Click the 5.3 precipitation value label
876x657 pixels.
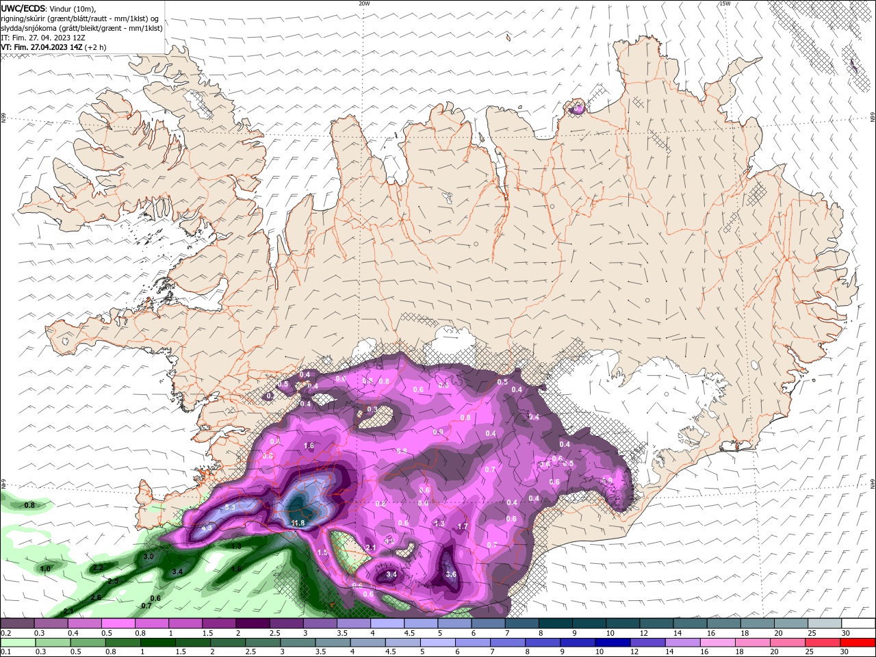230,507
